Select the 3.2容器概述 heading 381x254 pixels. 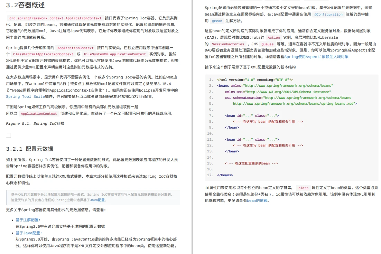click(x=25, y=5)
